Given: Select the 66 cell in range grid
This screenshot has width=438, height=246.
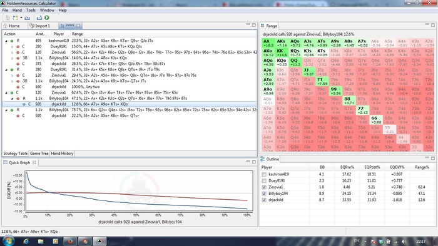Looking at the screenshot, I should pos(375,120).
